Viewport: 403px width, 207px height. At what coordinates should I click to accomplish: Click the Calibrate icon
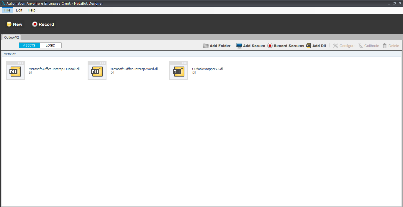[361, 46]
